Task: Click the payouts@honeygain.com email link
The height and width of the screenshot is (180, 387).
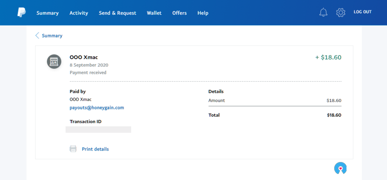Action: pos(97,108)
